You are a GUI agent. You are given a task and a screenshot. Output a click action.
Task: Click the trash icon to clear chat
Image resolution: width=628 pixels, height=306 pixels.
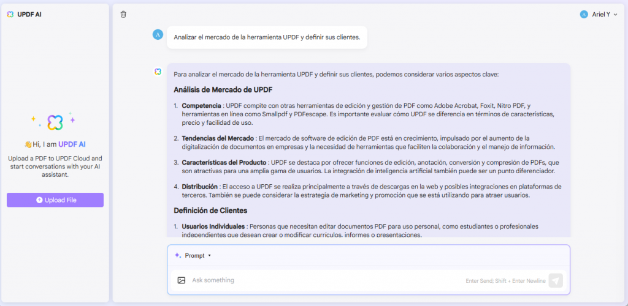pos(123,14)
